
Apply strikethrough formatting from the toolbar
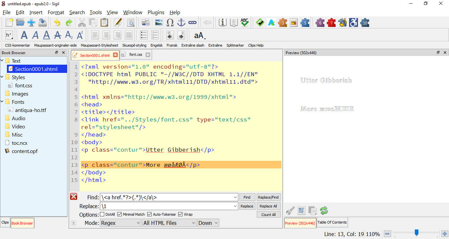pos(58,35)
